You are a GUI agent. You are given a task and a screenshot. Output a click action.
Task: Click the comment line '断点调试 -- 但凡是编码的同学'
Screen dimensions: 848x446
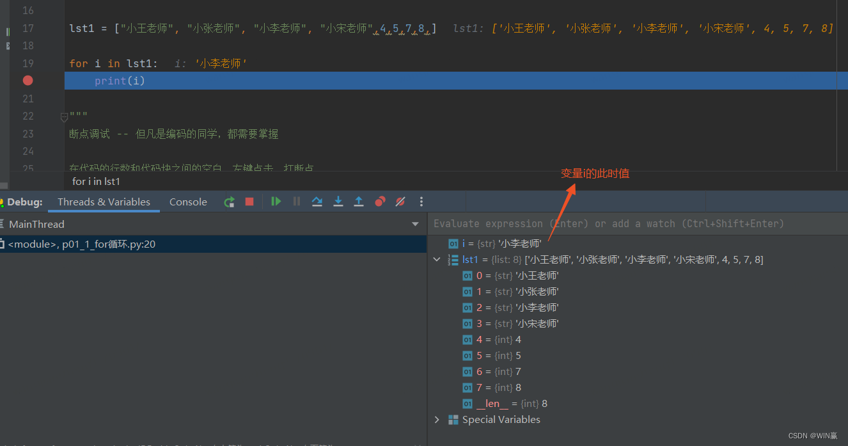tap(174, 134)
